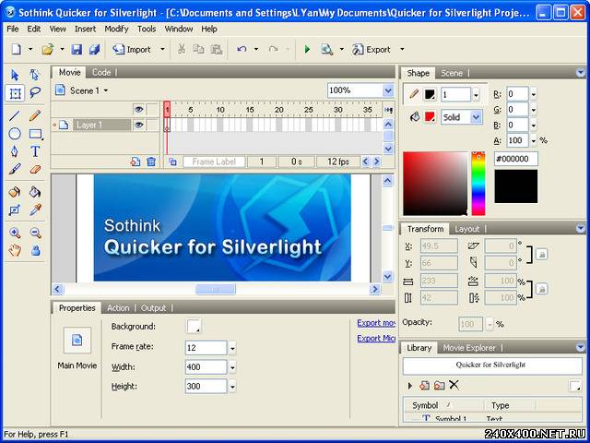Screen dimensions: 590x443
Task: Click the Export button
Action: pyautogui.click(x=372, y=49)
